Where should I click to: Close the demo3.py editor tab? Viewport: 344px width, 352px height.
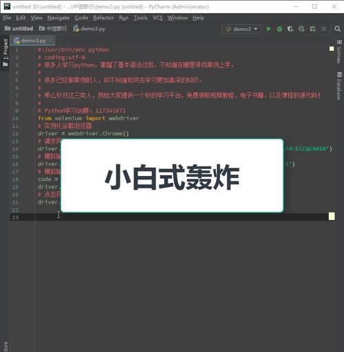(51, 41)
